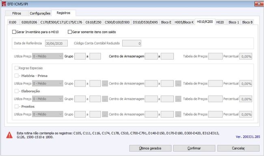Click the red warning triangle icon
264x156 pixels.
coord(9,135)
